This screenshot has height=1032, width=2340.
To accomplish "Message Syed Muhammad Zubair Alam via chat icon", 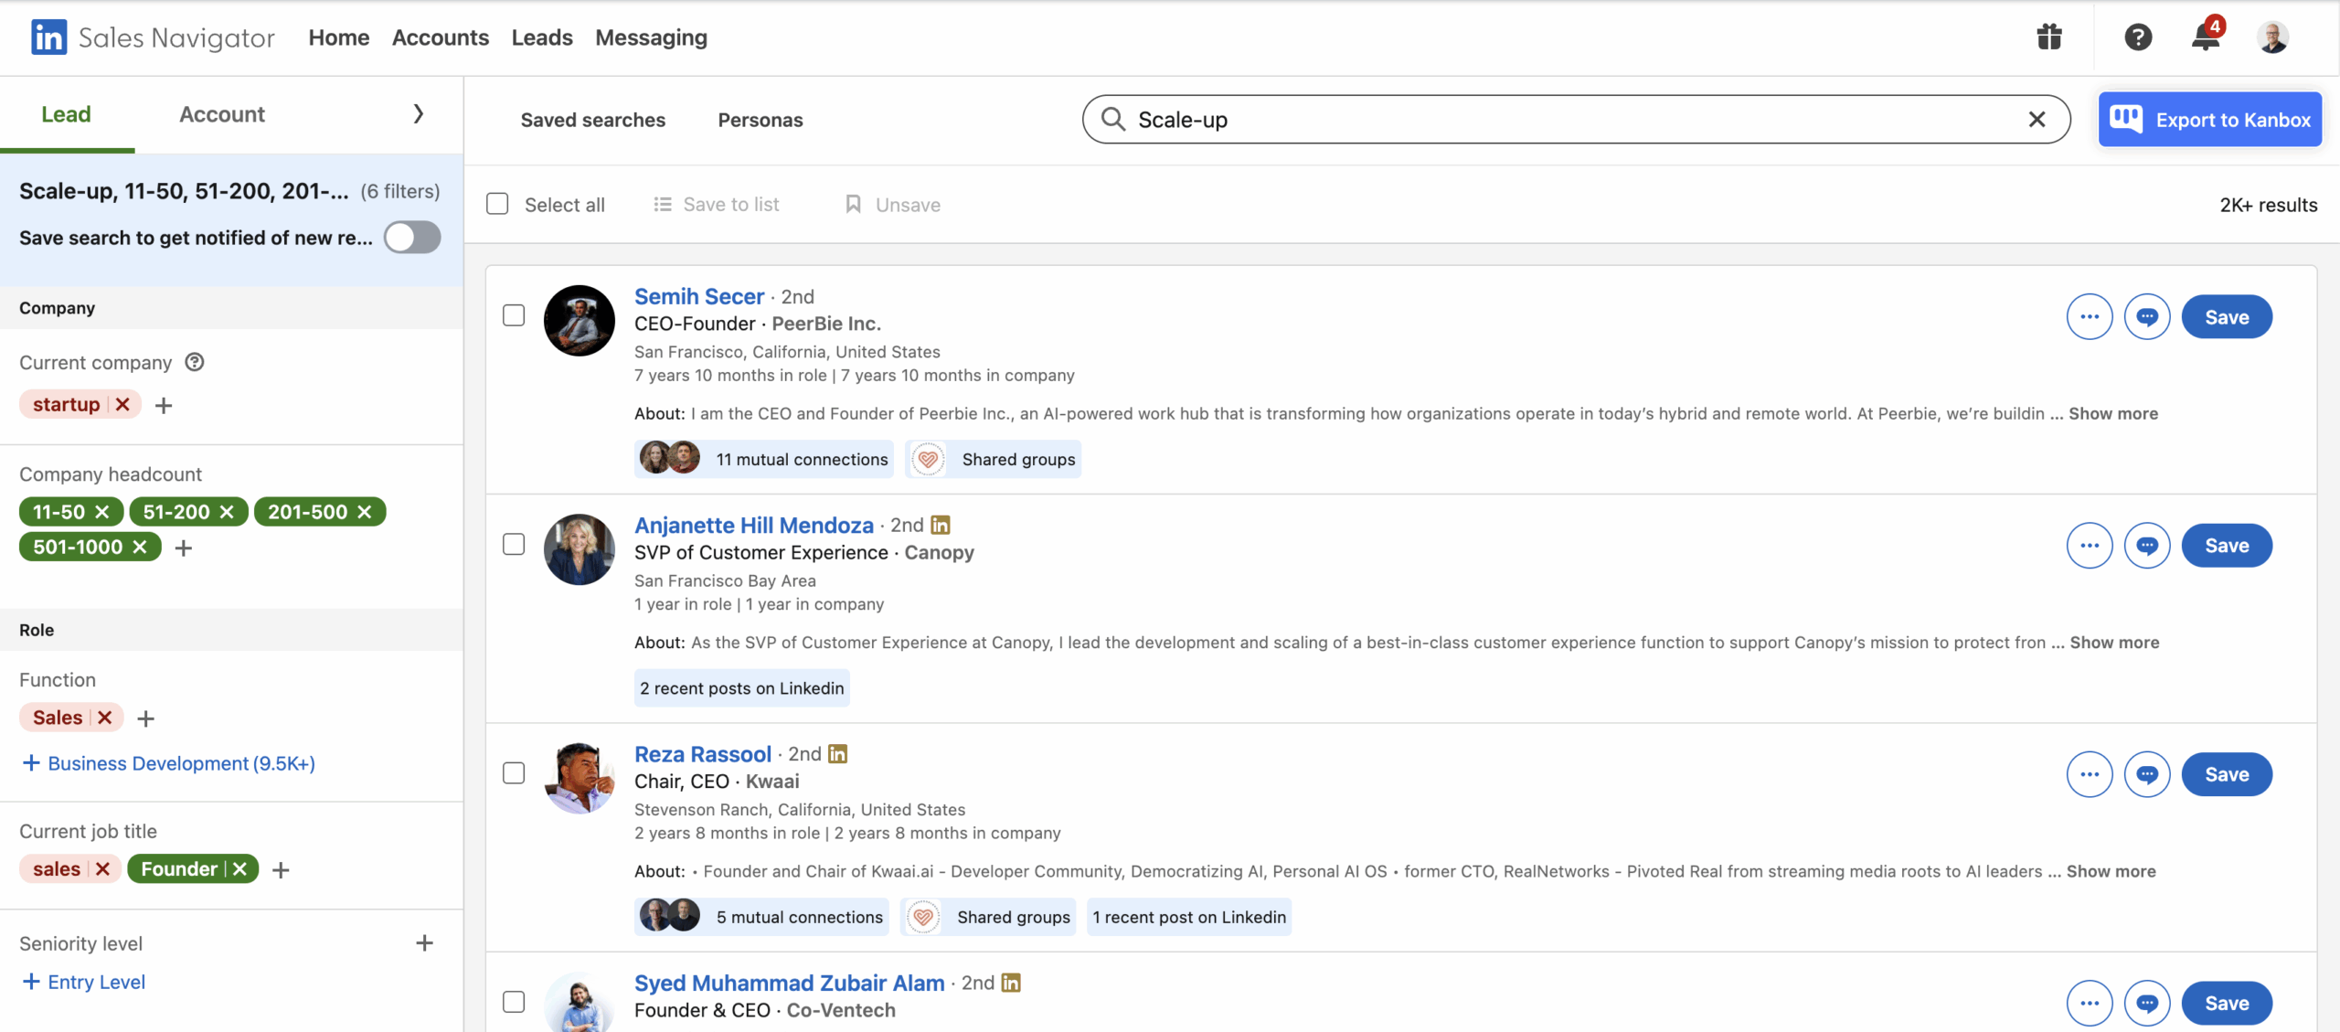I will click(x=2147, y=1003).
